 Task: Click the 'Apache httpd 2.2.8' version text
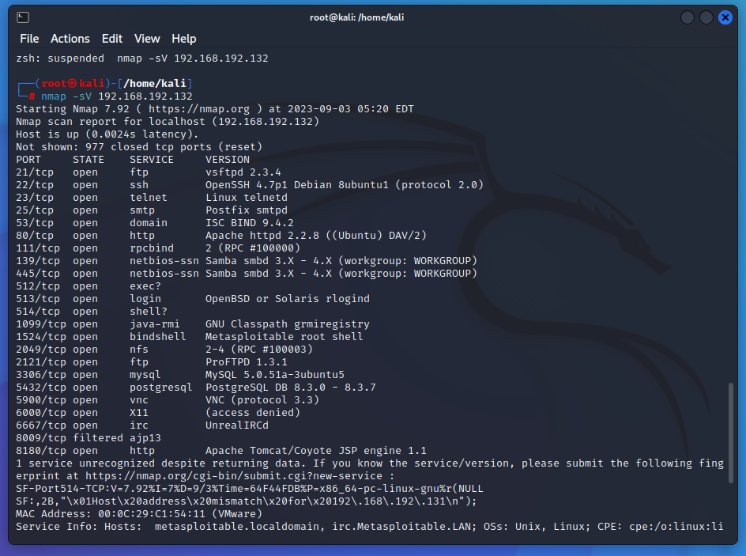pyautogui.click(x=262, y=236)
